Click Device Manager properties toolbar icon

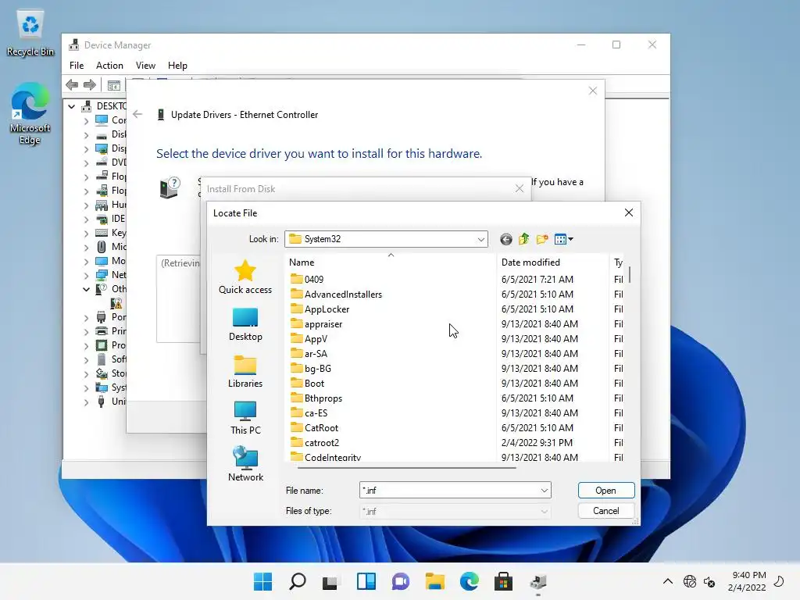pyautogui.click(x=114, y=85)
